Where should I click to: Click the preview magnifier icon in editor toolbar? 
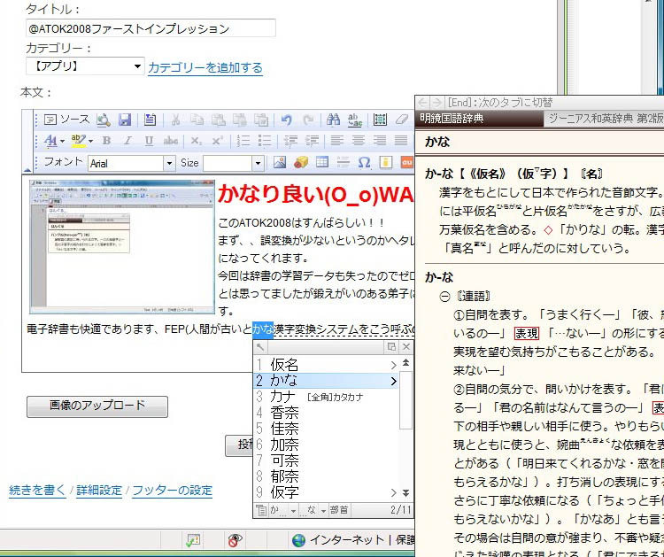coord(103,120)
